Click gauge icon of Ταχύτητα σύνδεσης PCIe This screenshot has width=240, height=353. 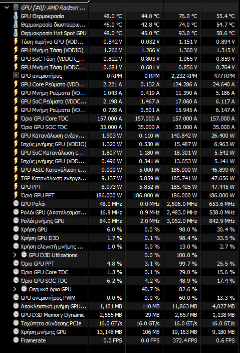(16, 323)
